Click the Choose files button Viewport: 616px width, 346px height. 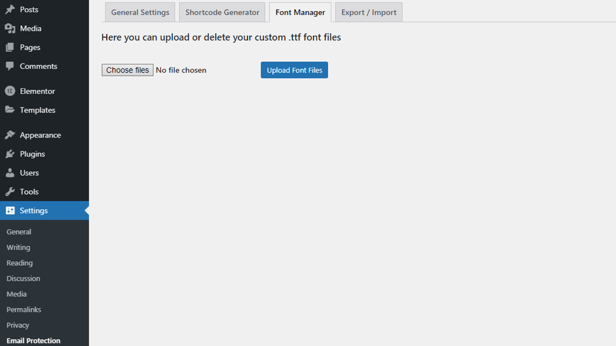[x=128, y=70]
